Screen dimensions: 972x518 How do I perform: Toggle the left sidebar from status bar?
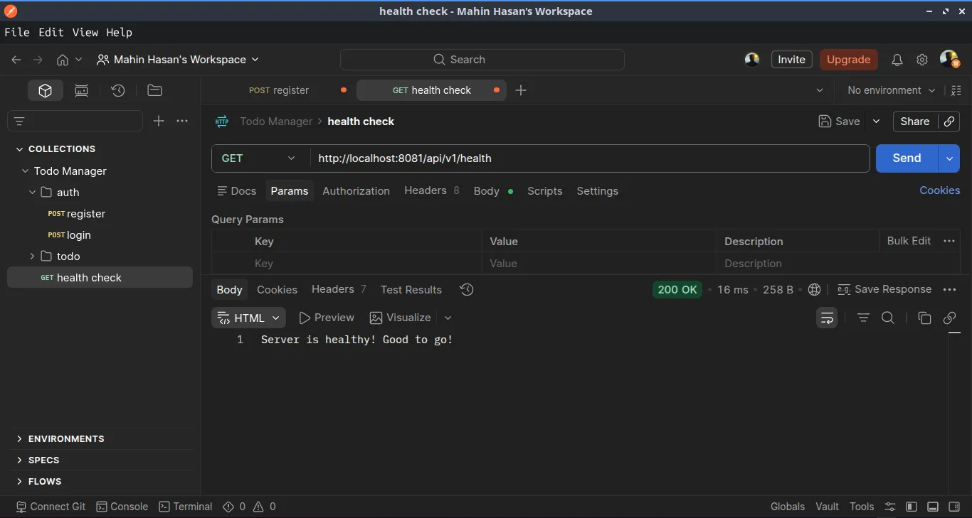(912, 507)
